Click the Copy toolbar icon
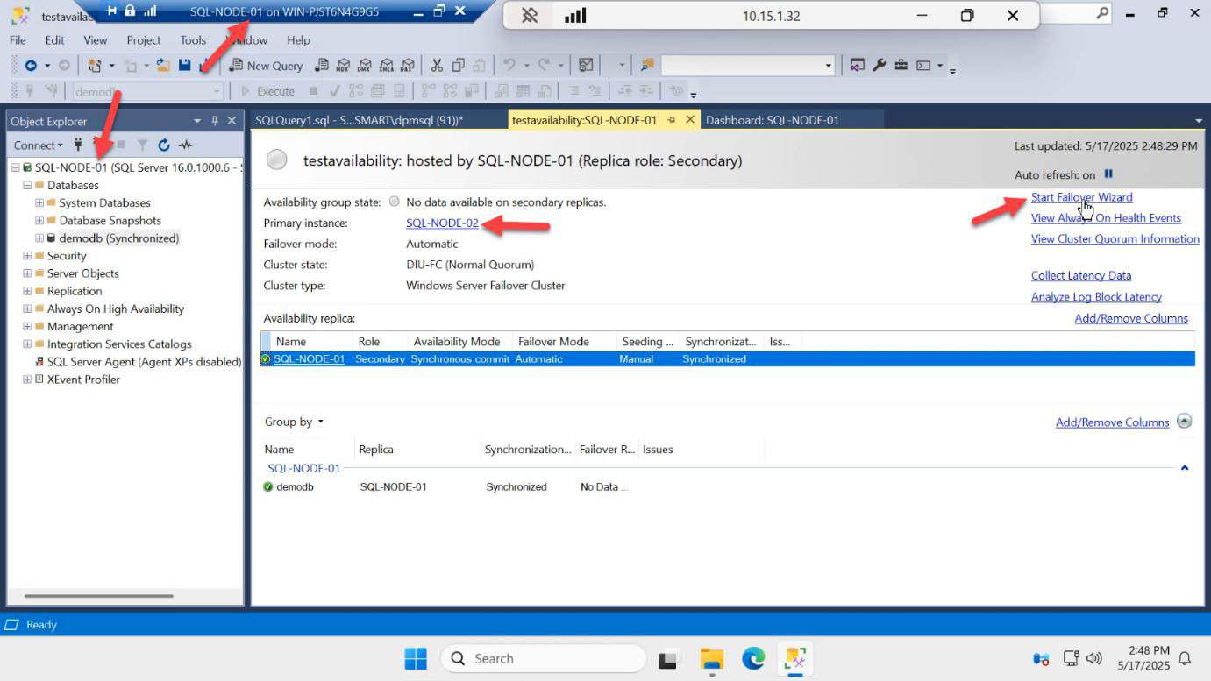Screen dimensions: 1211x681 pos(458,65)
